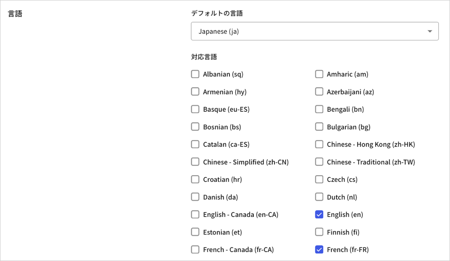This screenshot has height=261, width=450.
Task: Enable Bulgarian (bg) as supported language
Action: (319, 127)
